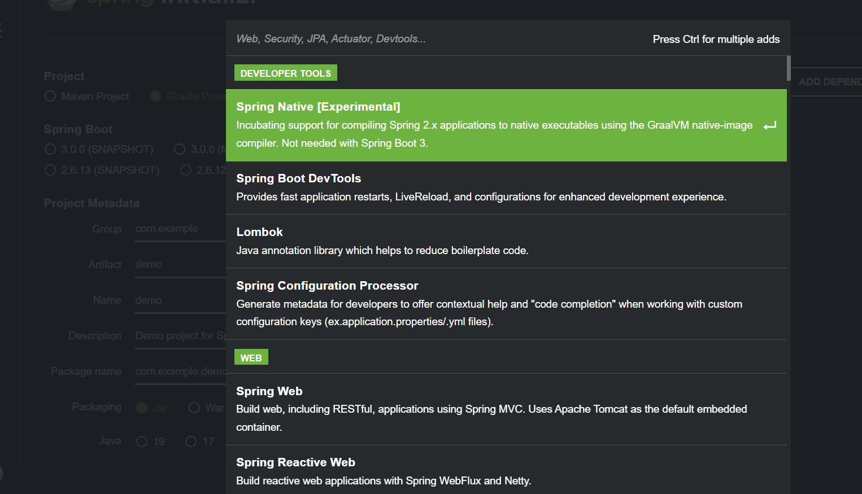Click the WEB category label
The image size is (862, 494).
[251, 358]
